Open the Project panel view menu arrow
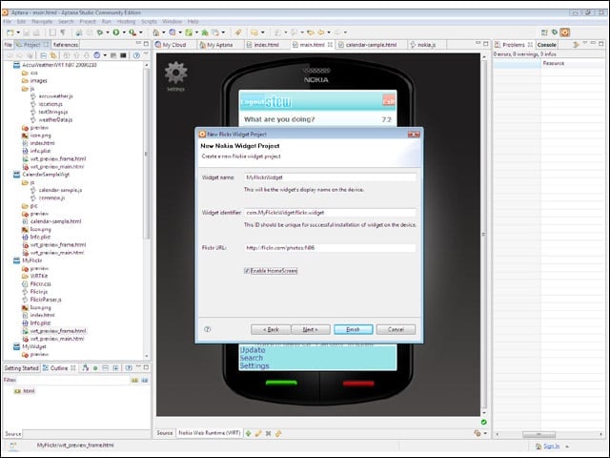 pyautogui.click(x=146, y=53)
